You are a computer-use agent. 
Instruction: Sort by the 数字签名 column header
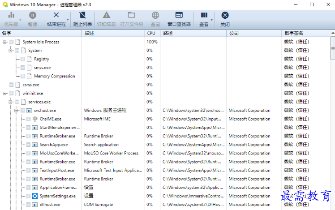306,33
